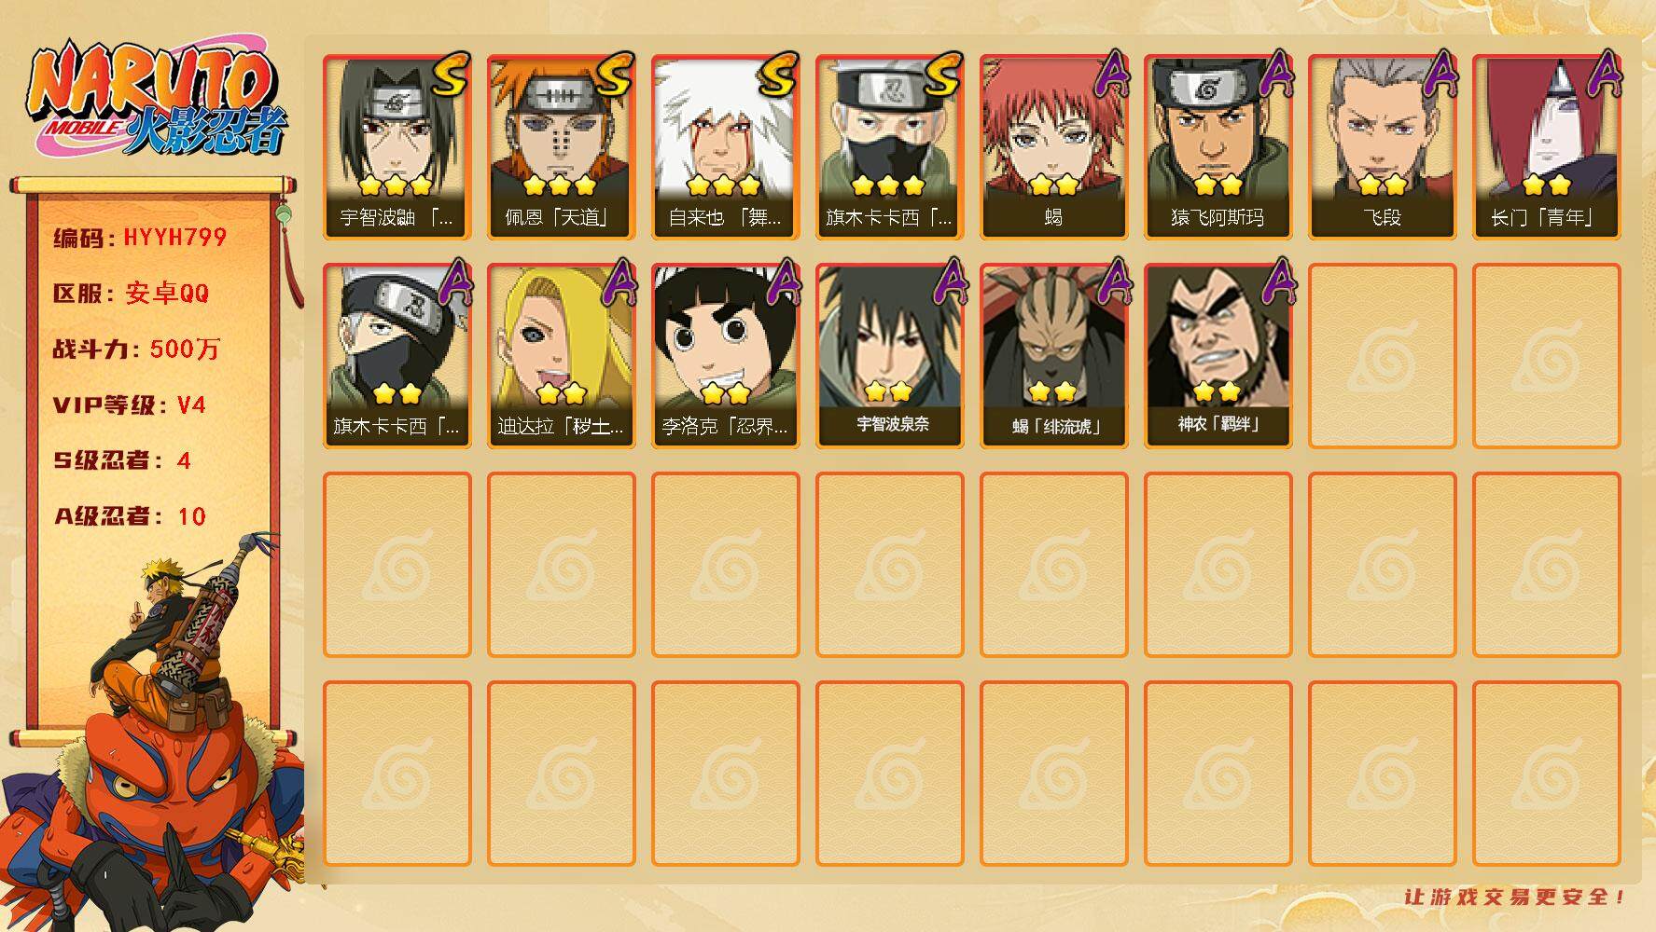
Task: Open the 蝎 A-rank ninja card
Action: (x=1053, y=147)
